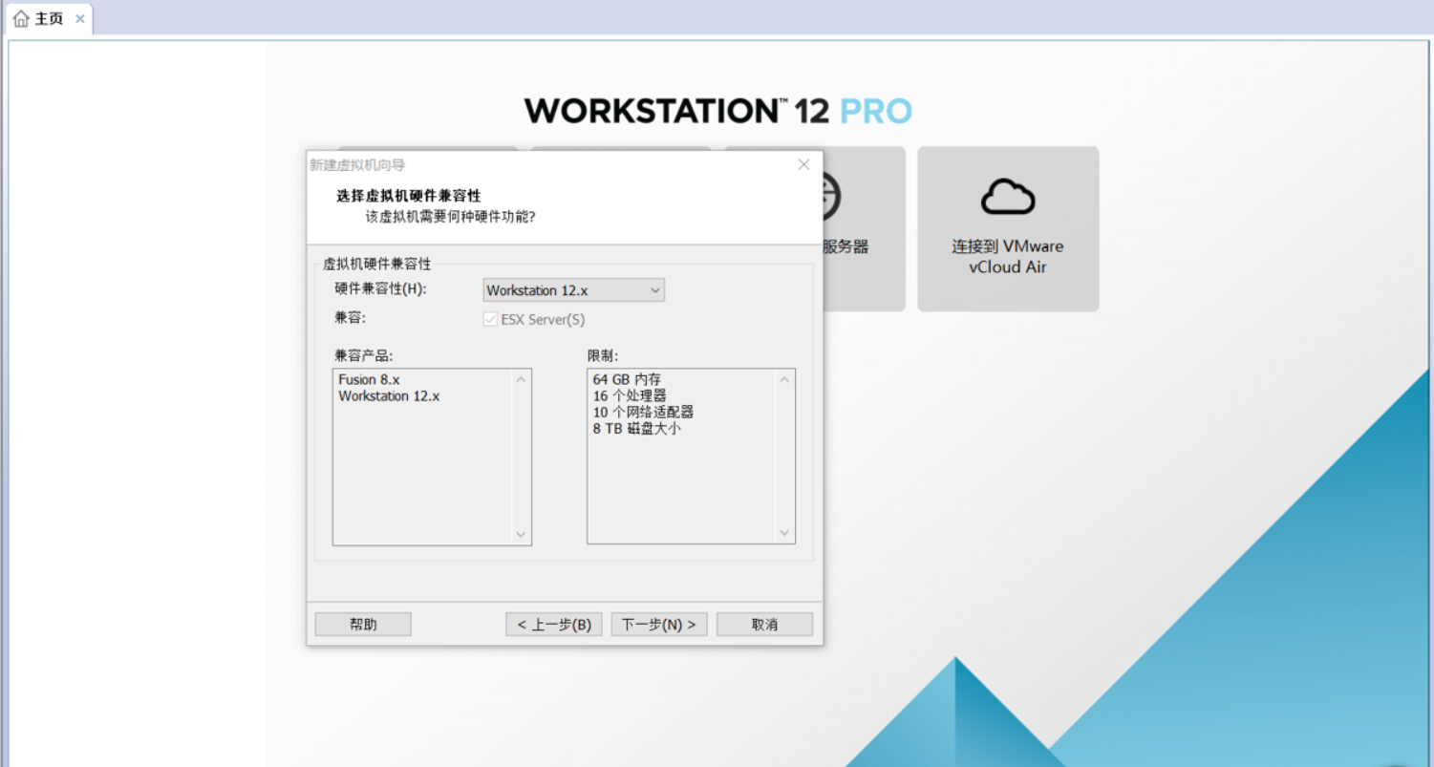The height and width of the screenshot is (767, 1434).
Task: Cancel the wizard with 取消
Action: coord(764,625)
